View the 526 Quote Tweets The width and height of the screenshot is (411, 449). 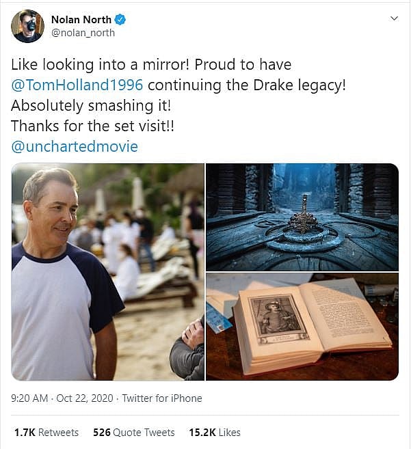coord(133,433)
